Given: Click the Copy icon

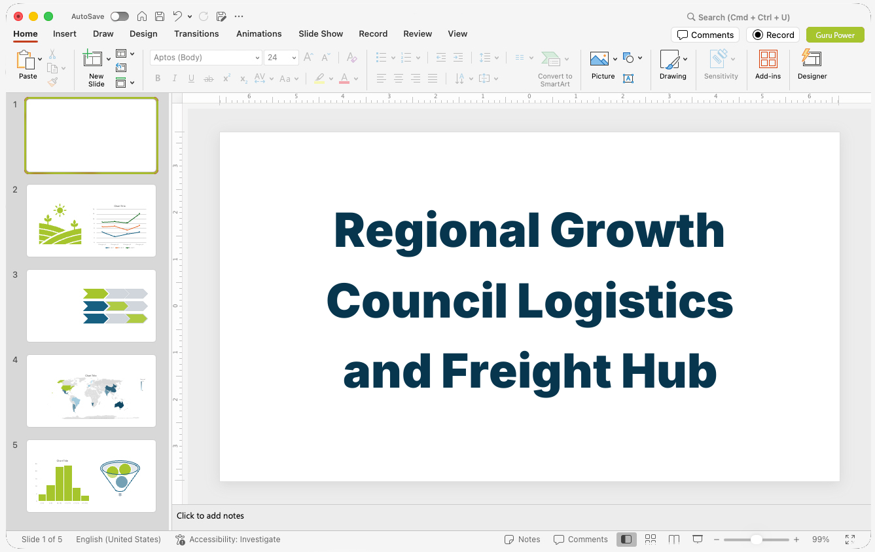Looking at the screenshot, I should [52, 68].
